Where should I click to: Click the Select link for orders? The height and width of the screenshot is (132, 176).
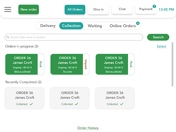(x=162, y=46)
